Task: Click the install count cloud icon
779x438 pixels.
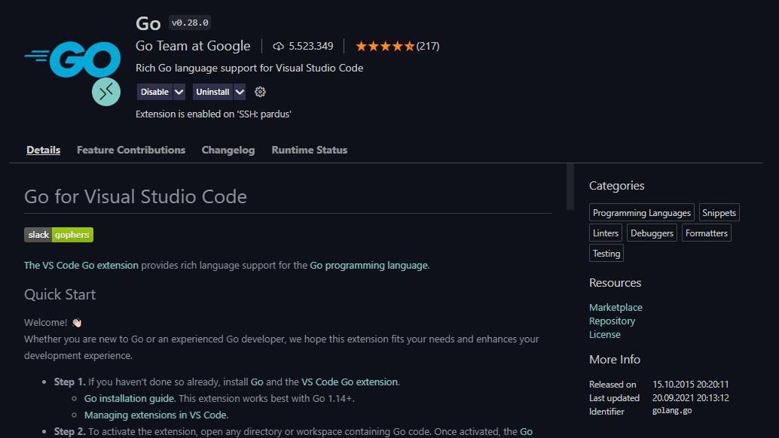Action: [278, 46]
